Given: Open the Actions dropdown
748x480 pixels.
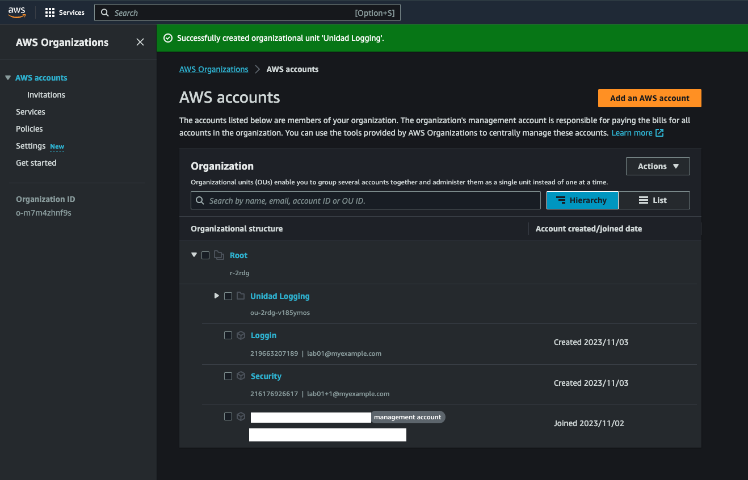Looking at the screenshot, I should pyautogui.click(x=658, y=166).
